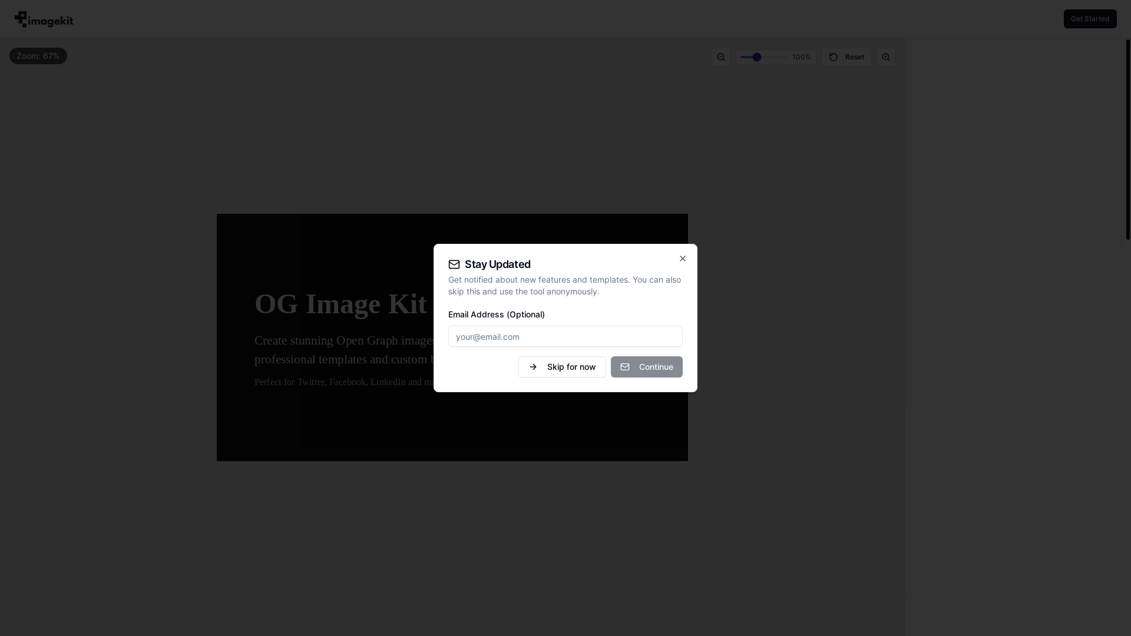This screenshot has height=636, width=1131.
Task: Click the right-side vertical scrollbar
Action: click(1128, 140)
